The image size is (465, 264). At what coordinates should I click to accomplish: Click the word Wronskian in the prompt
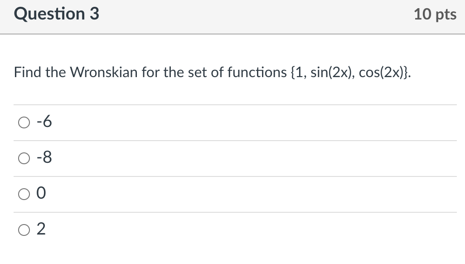point(103,72)
